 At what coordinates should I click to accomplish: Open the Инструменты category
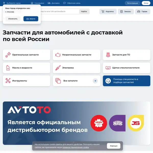pos(27,81)
